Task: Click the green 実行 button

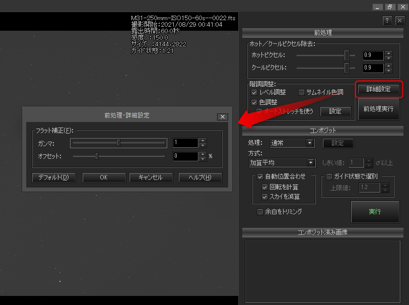Action: 375,212
